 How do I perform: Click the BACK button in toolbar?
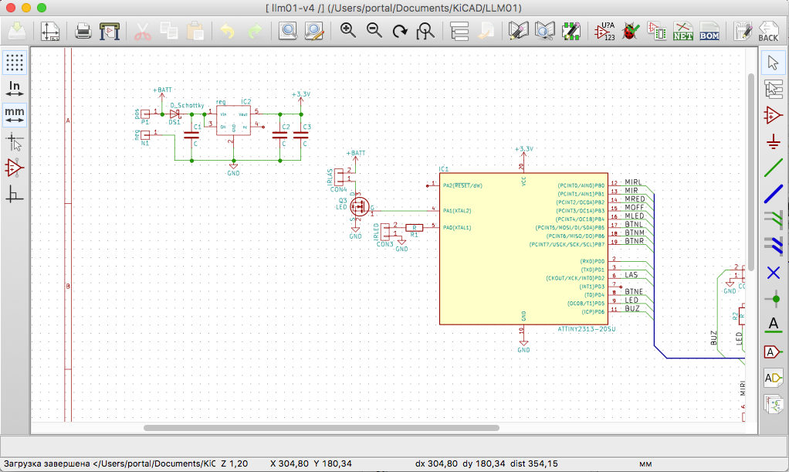tap(767, 32)
